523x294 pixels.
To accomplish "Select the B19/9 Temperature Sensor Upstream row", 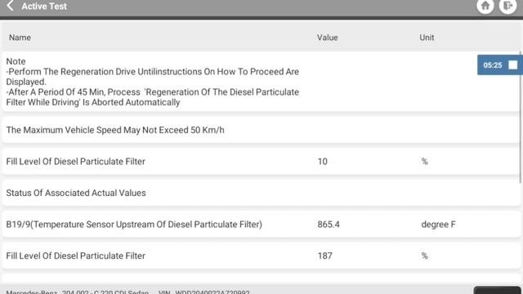I will pyautogui.click(x=261, y=225).
